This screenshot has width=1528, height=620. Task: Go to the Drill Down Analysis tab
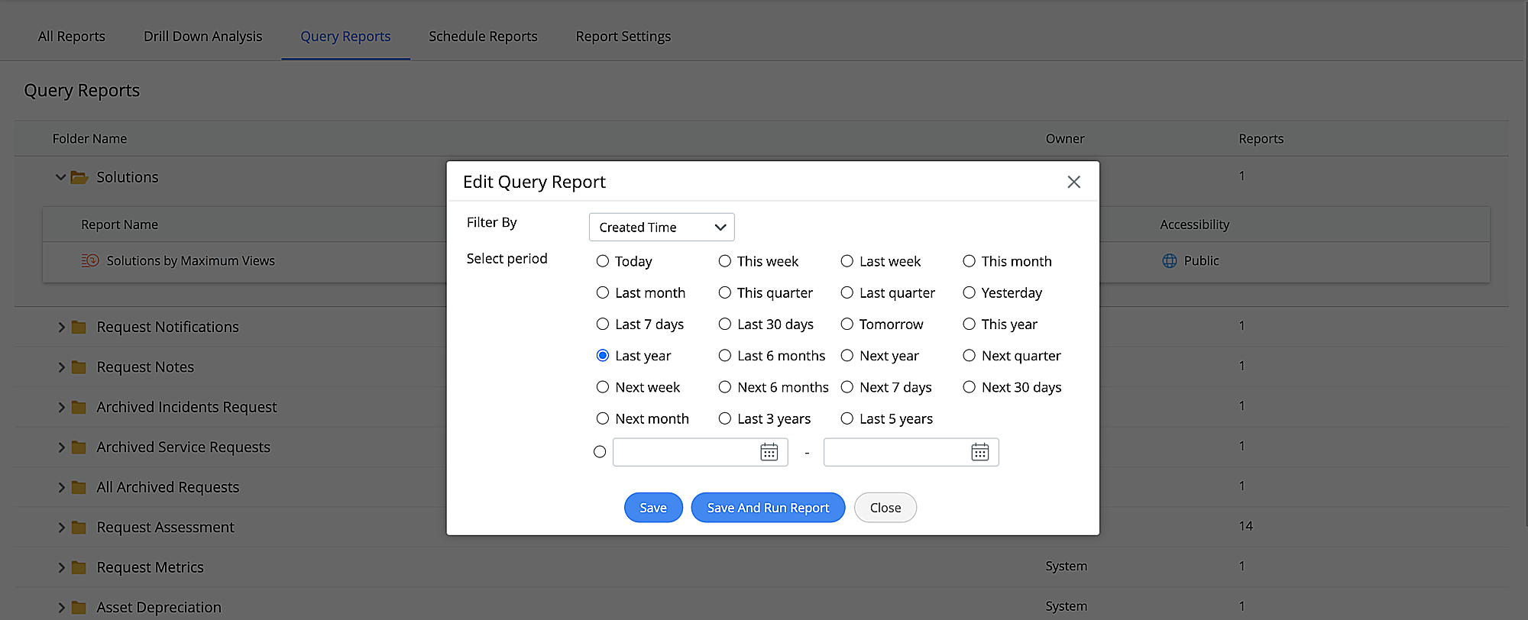click(202, 37)
